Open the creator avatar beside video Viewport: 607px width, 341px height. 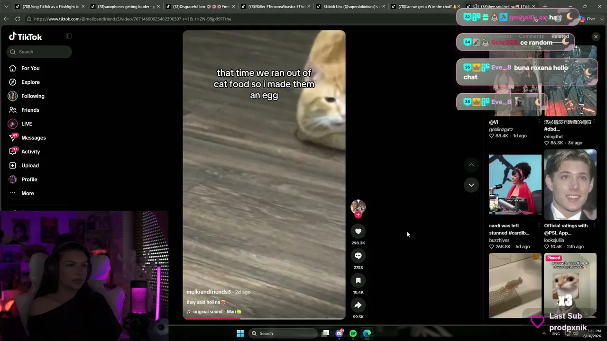coord(358,206)
